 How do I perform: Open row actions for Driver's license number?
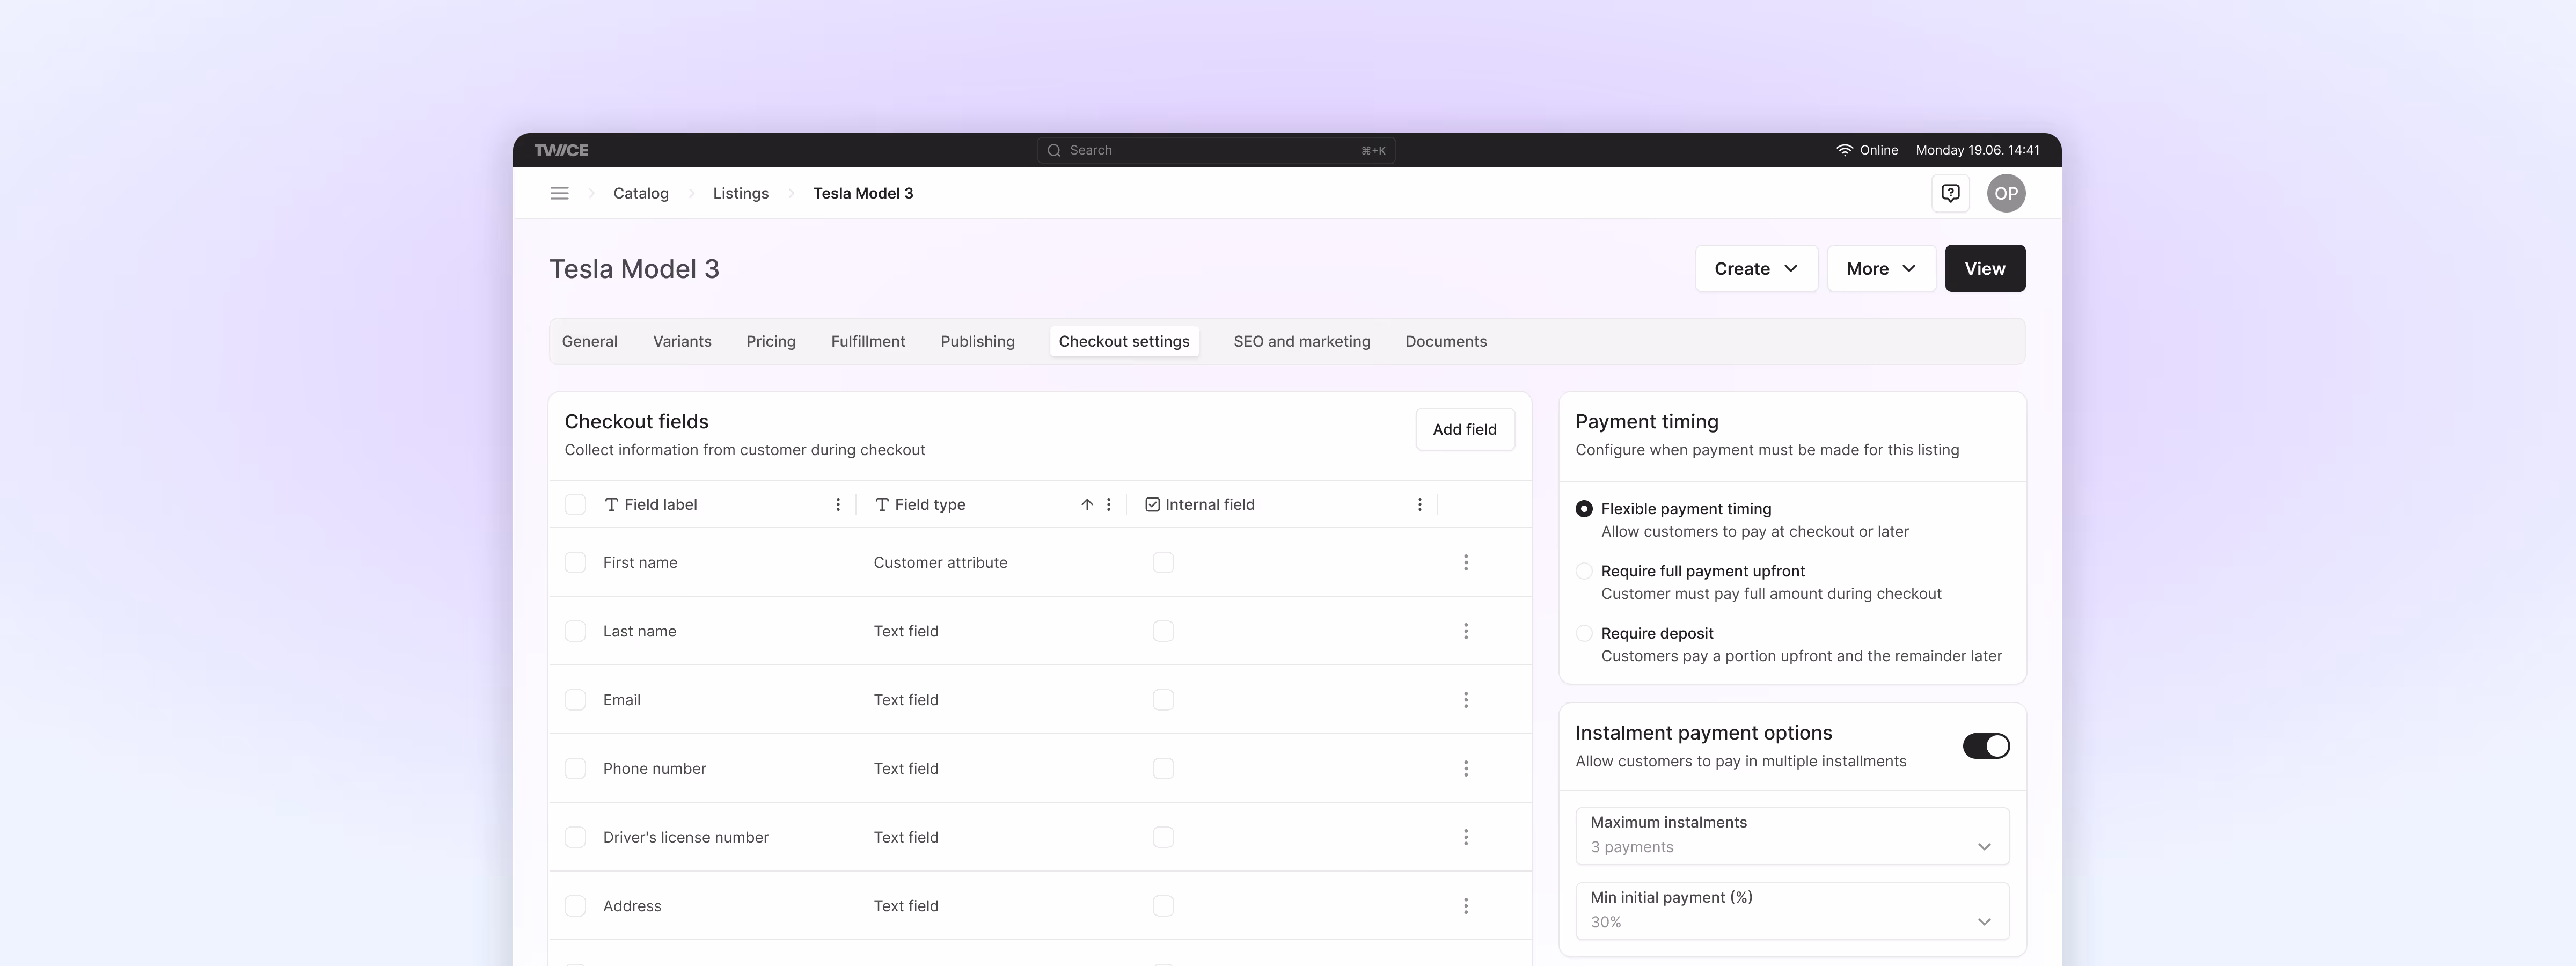[1466, 837]
